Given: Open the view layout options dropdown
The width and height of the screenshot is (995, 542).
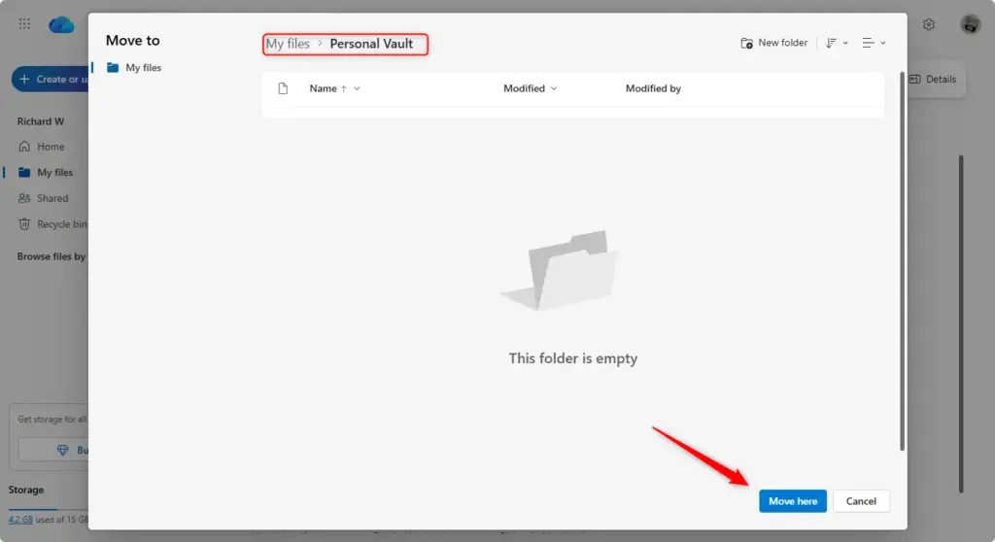Looking at the screenshot, I should coord(874,43).
